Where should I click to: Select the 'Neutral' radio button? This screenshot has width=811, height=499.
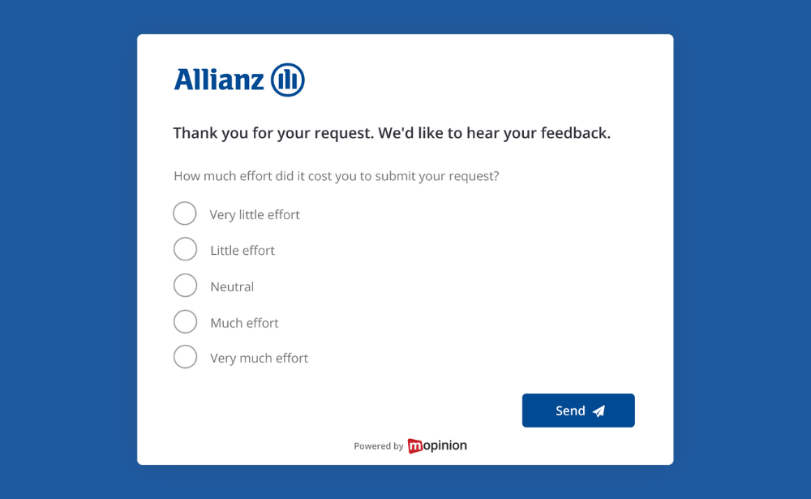click(185, 286)
